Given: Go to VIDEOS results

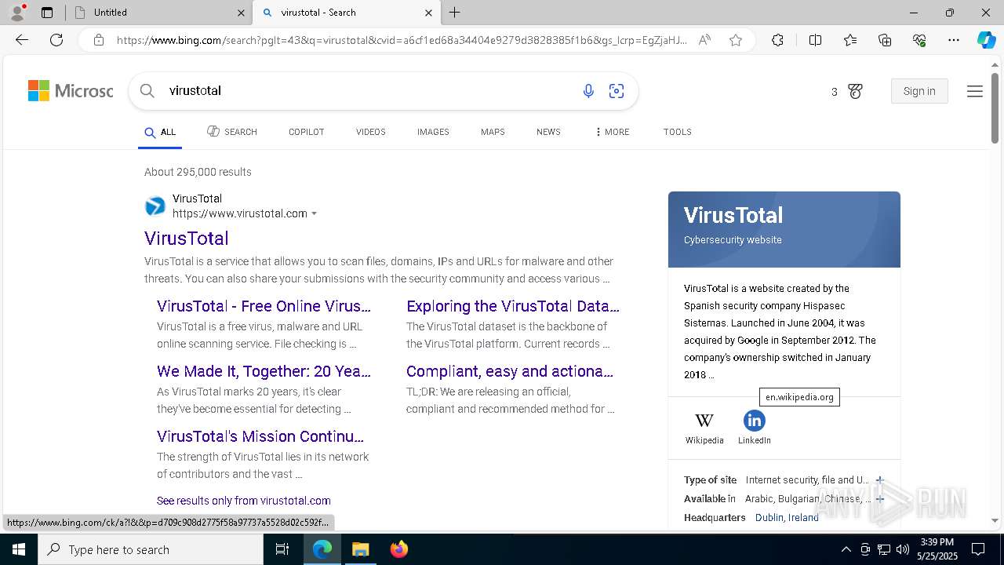Looking at the screenshot, I should (x=371, y=132).
